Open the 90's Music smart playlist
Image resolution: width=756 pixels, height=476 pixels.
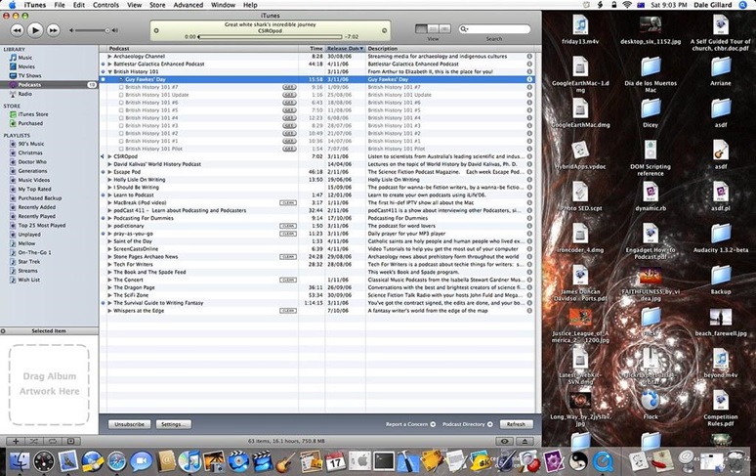coord(31,144)
